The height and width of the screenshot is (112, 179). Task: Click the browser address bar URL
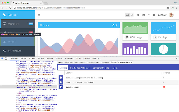pyautogui.click(x=51, y=8)
